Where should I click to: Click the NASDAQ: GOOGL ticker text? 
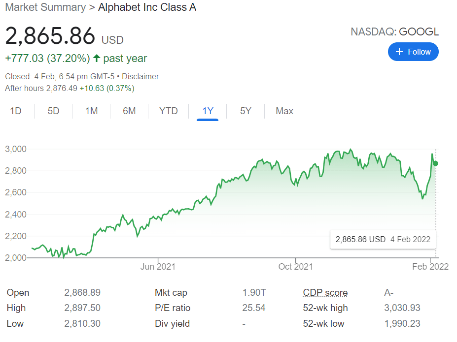(394, 32)
